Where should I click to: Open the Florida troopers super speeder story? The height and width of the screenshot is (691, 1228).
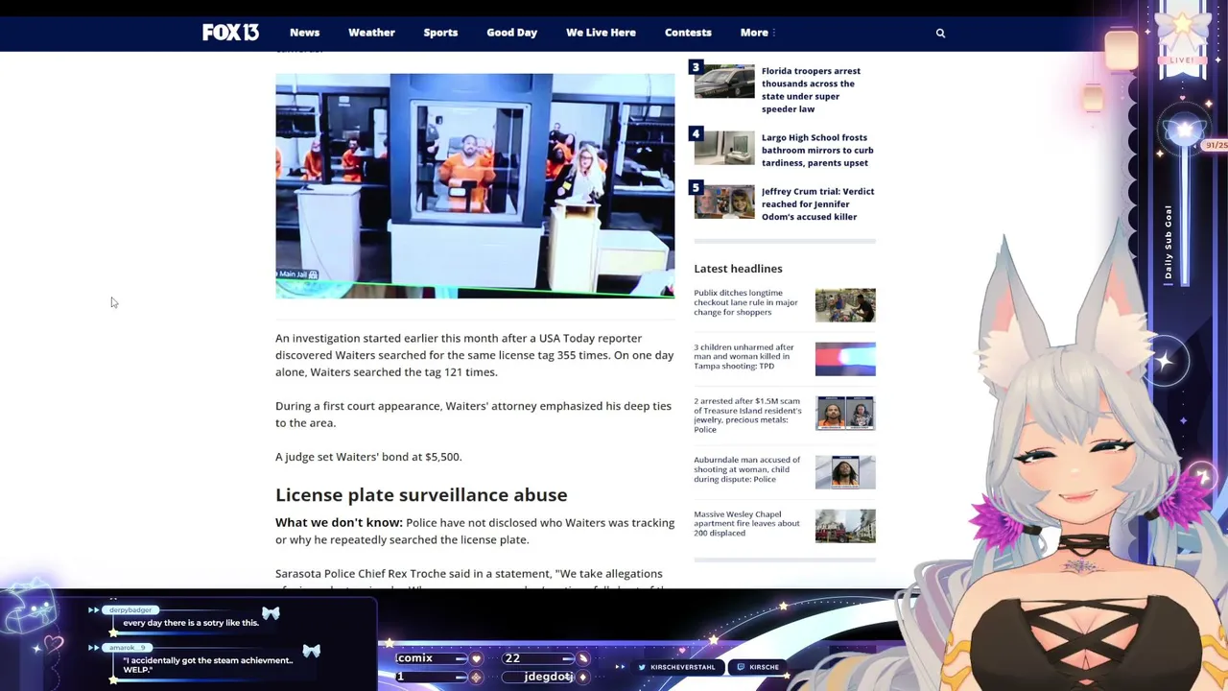[811, 89]
